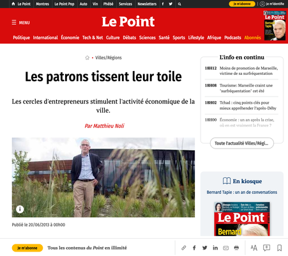The image size is (288, 256).
Task: Click the search magnifier icon in top bar
Action: (x=179, y=4)
